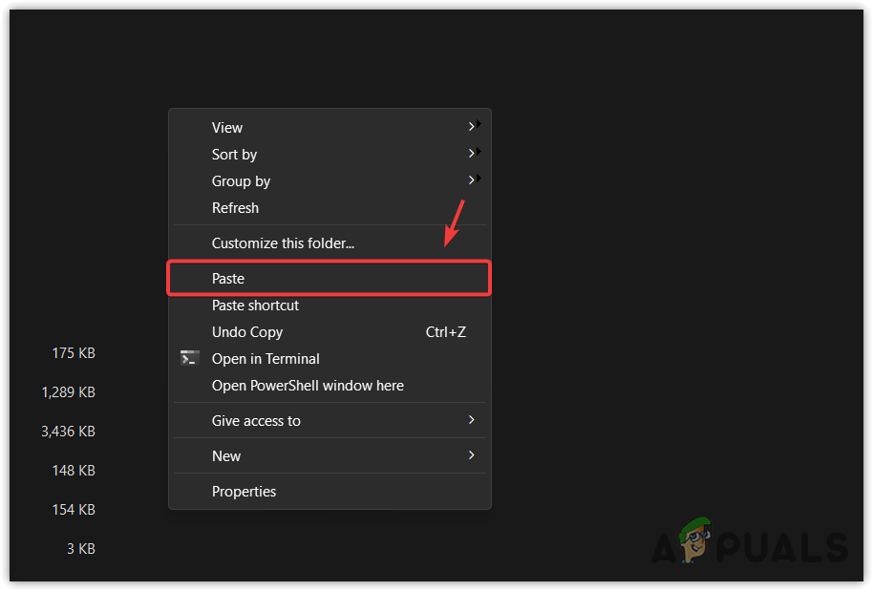This screenshot has width=873, height=591.
Task: Click the Windows Terminal icon in the menu
Action: click(x=189, y=358)
